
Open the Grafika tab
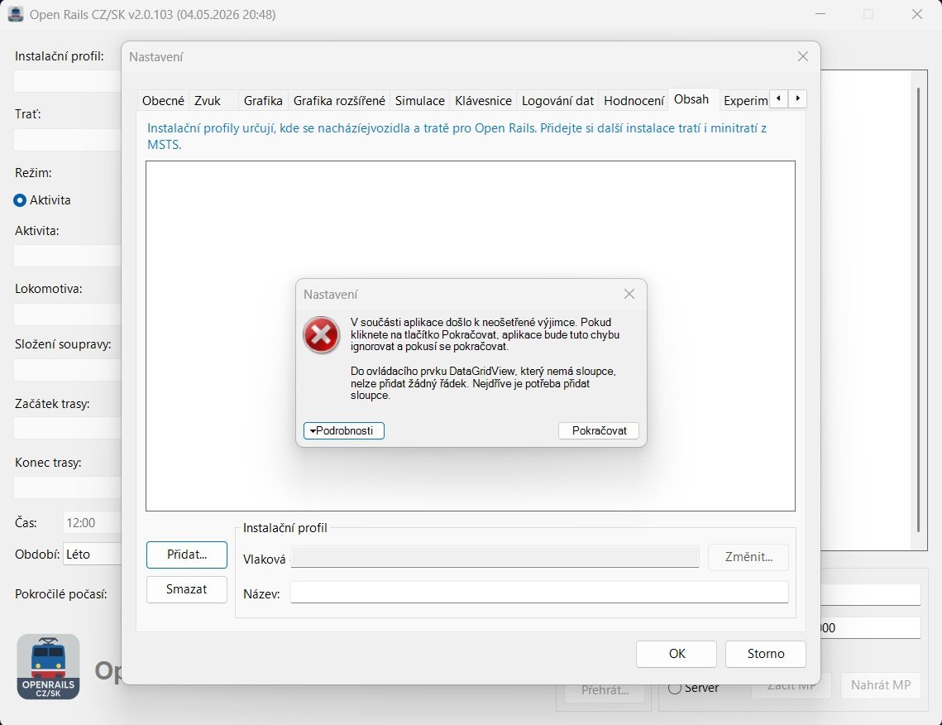tap(263, 100)
